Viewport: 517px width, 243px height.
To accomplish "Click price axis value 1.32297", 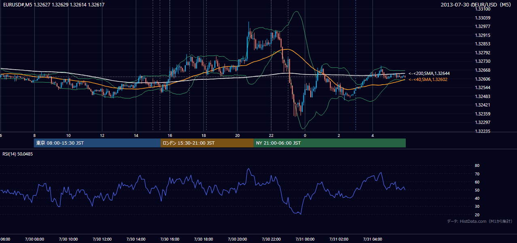I will pyautogui.click(x=483, y=122).
